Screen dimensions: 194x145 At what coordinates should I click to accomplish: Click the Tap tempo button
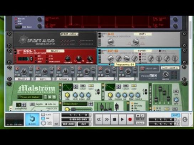click(x=56, y=119)
